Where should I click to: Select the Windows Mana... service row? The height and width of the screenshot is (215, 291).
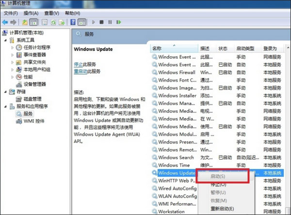tap(217, 103)
